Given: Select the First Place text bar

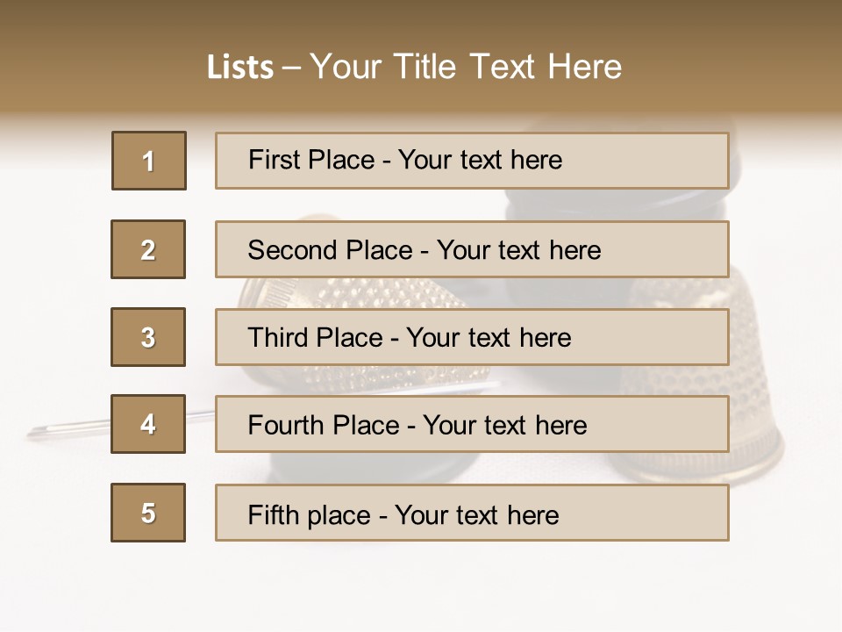Looking at the screenshot, I should (472, 161).
